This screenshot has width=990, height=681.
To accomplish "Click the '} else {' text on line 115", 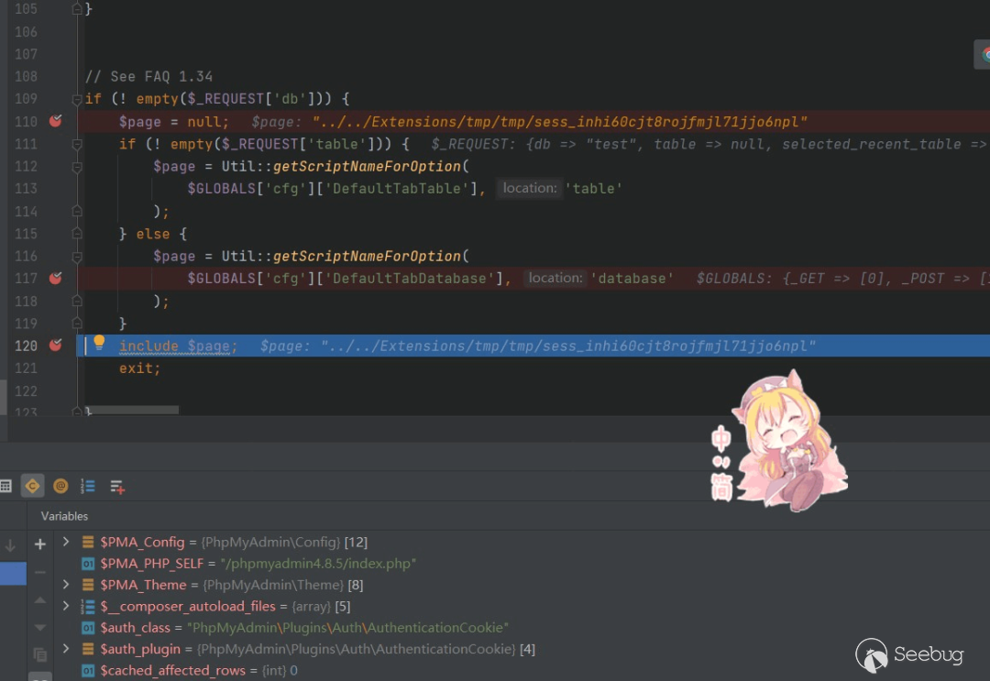I will [153, 234].
